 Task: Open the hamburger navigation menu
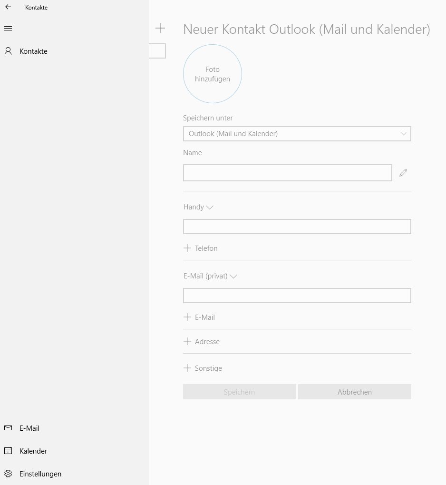pos(8,29)
